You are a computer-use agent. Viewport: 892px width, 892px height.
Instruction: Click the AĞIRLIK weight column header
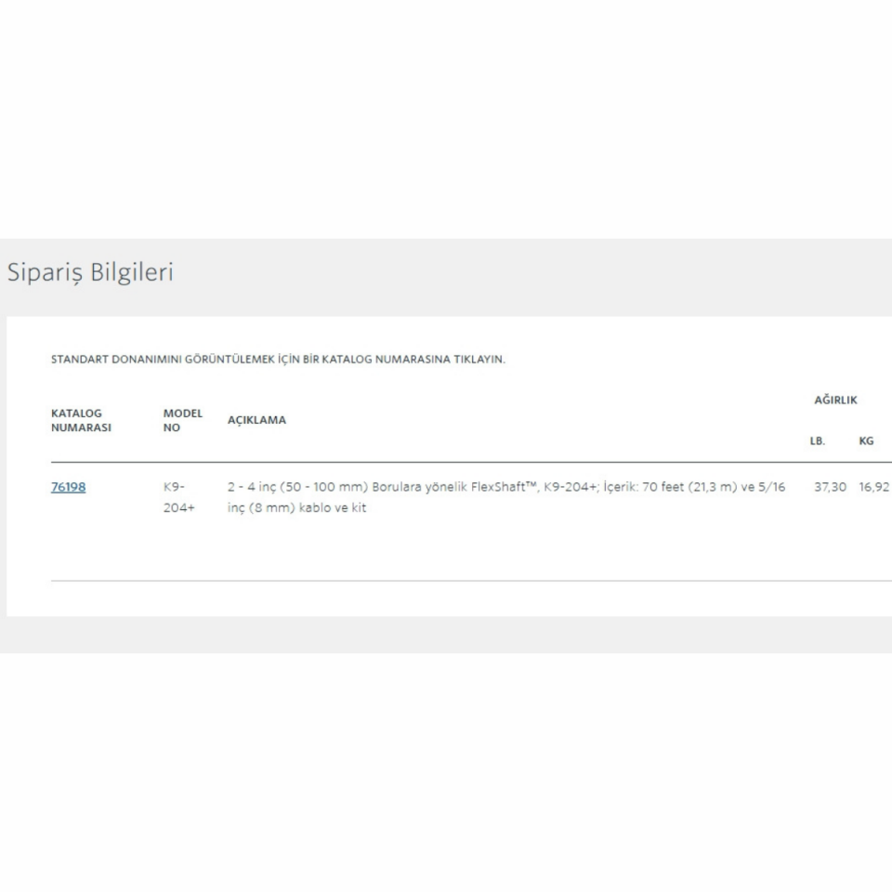(835, 400)
